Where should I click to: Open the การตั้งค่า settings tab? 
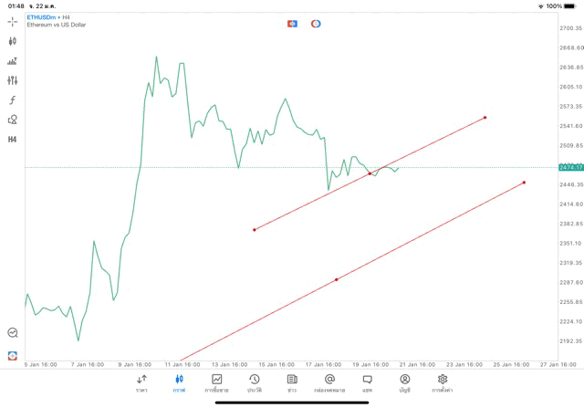coord(443,382)
